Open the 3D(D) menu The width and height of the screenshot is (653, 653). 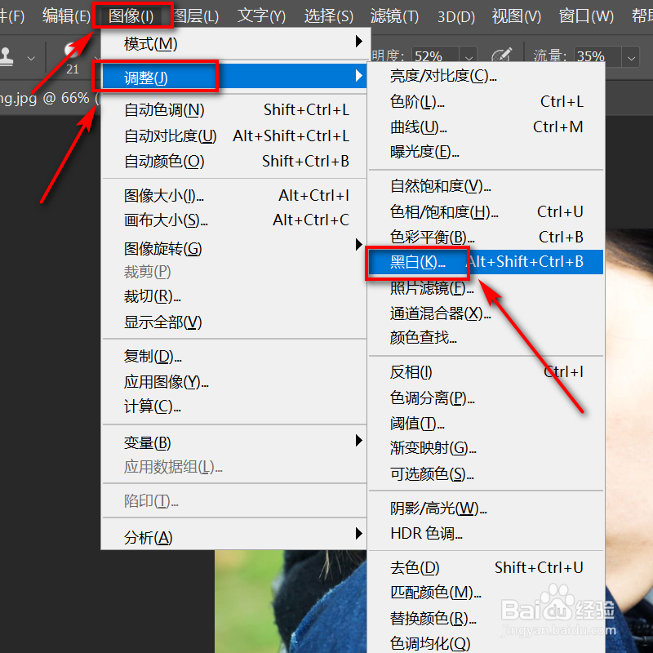point(456,16)
